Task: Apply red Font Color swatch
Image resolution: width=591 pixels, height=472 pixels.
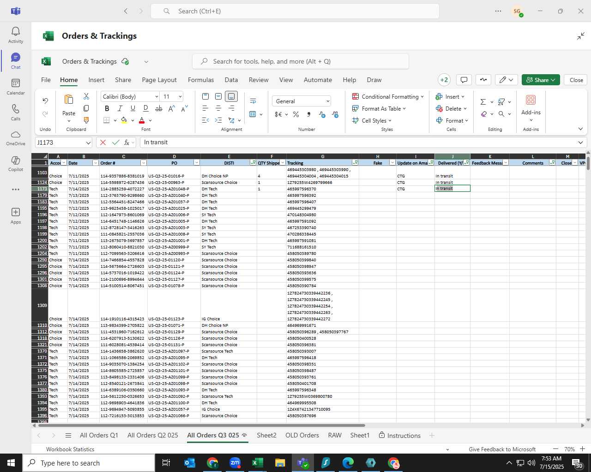Action: click(x=142, y=120)
